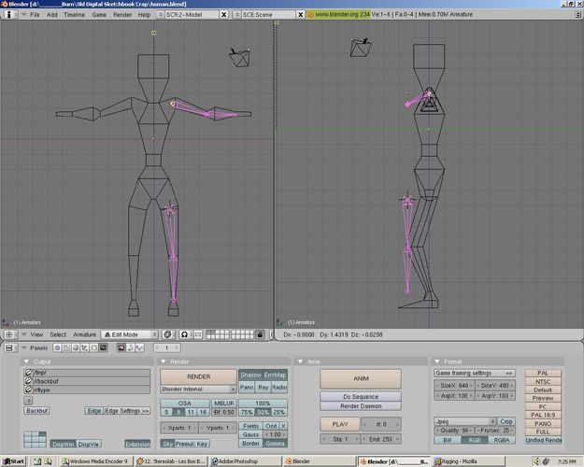Open the File menu
The height and width of the screenshot is (467, 584).
(x=35, y=15)
